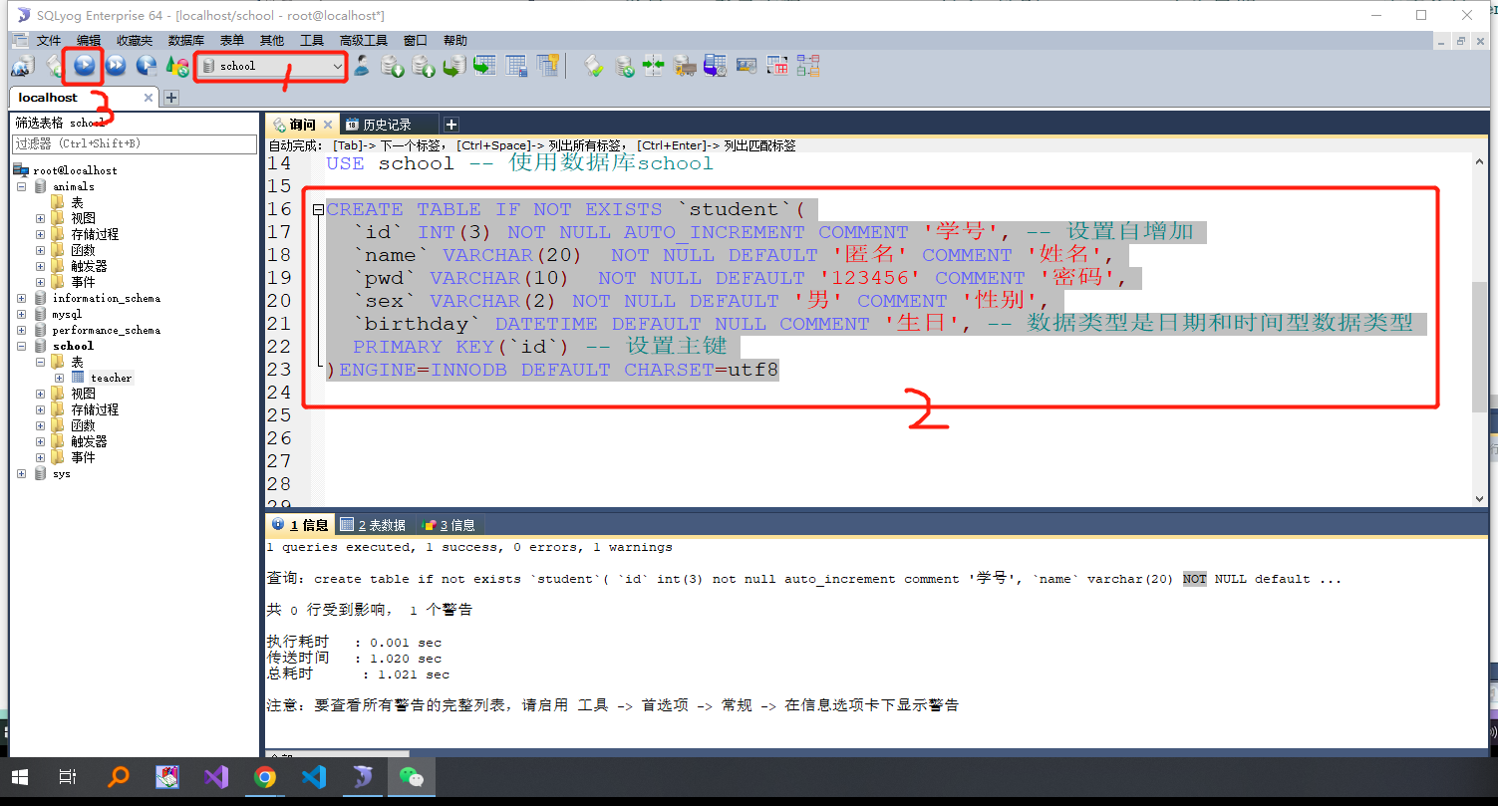Expand the performance_schema database node
Screen dimensions: 1498x806
pos(22,330)
